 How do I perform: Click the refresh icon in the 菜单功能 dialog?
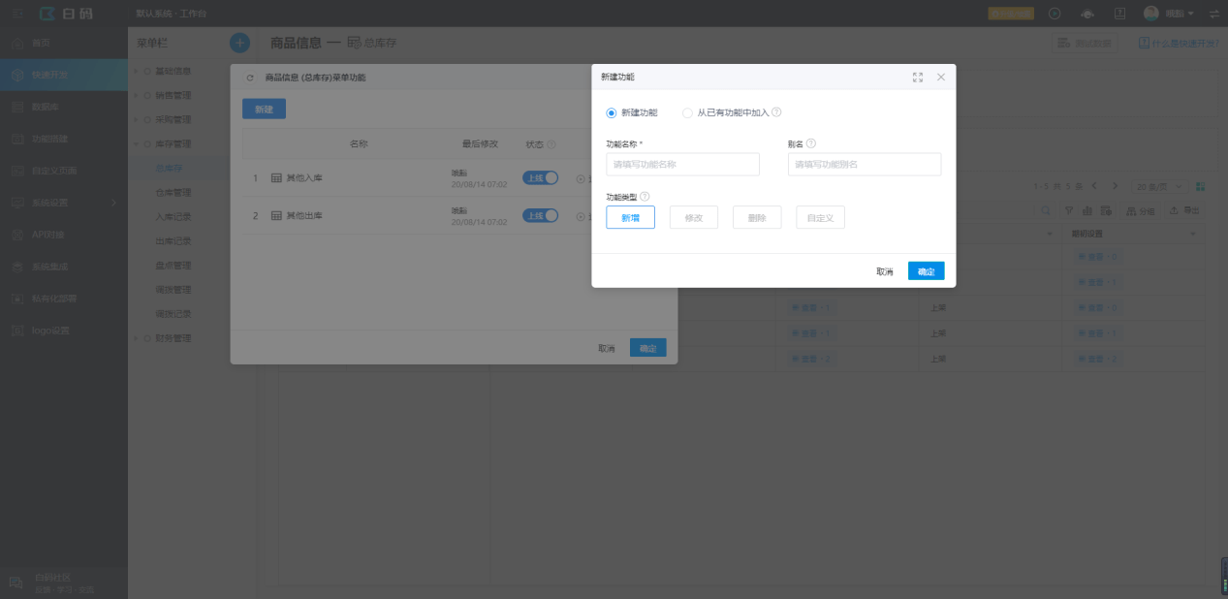tap(250, 78)
